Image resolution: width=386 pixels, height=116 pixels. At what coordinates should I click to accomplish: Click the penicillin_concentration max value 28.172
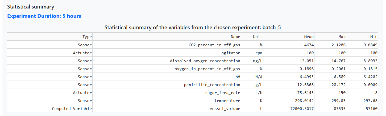tap(339, 85)
